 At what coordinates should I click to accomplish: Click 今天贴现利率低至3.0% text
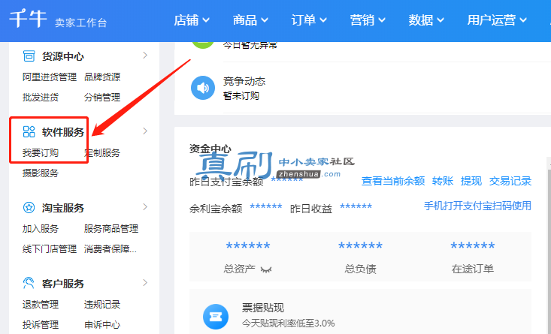288,323
